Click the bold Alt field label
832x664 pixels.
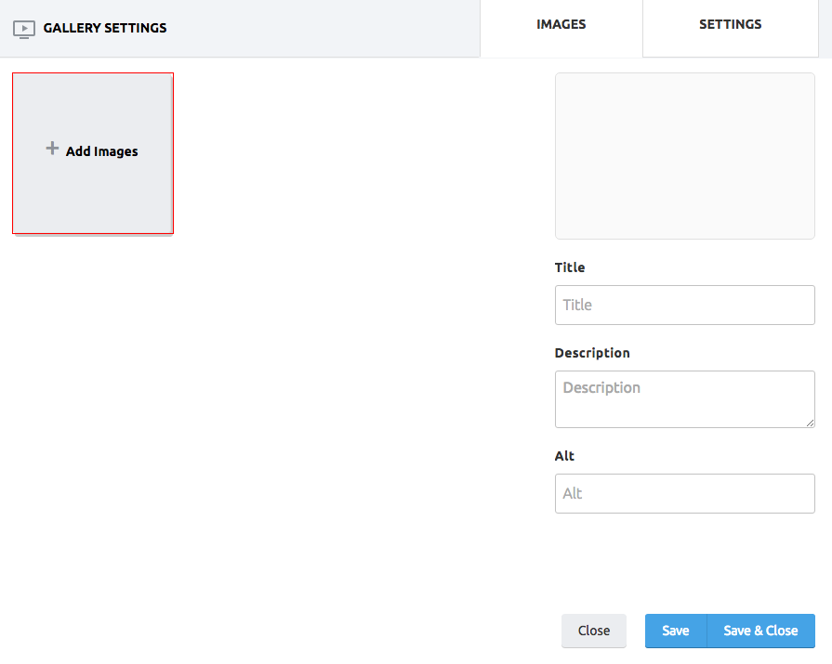(564, 456)
